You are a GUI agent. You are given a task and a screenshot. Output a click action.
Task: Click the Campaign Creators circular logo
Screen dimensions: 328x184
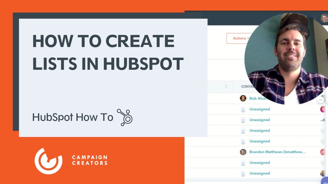coord(49,161)
